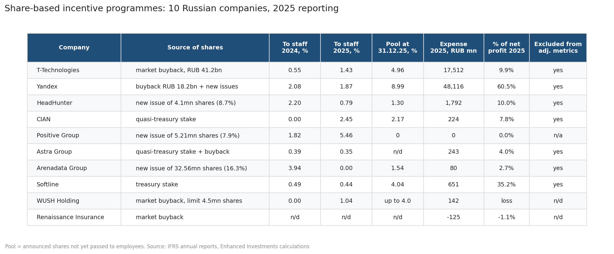Select the 'Positive Group' company cell
This screenshot has height=254, width=614.
[74, 135]
